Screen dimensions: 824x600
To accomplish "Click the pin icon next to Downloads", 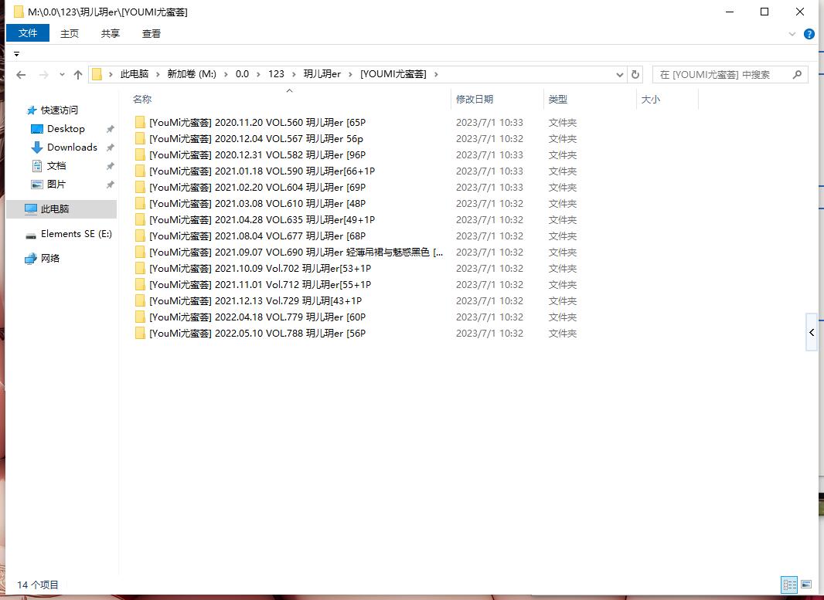I will coord(110,147).
